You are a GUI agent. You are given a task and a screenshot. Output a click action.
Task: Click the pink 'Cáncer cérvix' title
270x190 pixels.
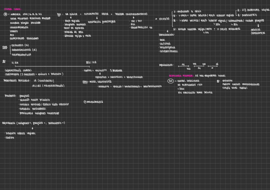12,9
